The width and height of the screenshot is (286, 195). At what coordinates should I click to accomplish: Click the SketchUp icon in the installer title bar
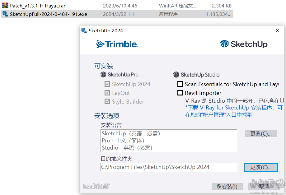(x=84, y=30)
